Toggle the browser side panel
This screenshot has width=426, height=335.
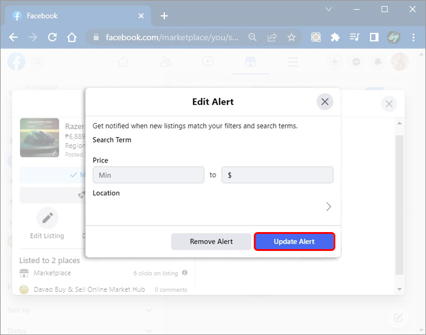click(x=374, y=37)
